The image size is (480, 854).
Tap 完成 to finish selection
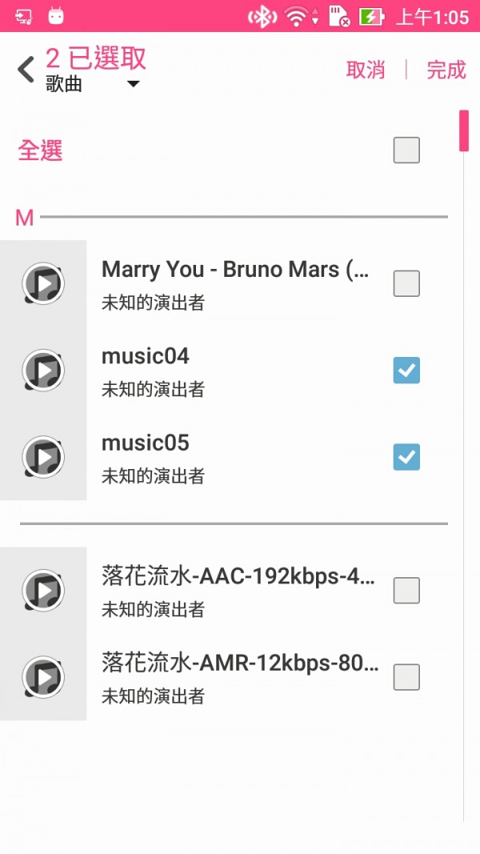pos(446,70)
